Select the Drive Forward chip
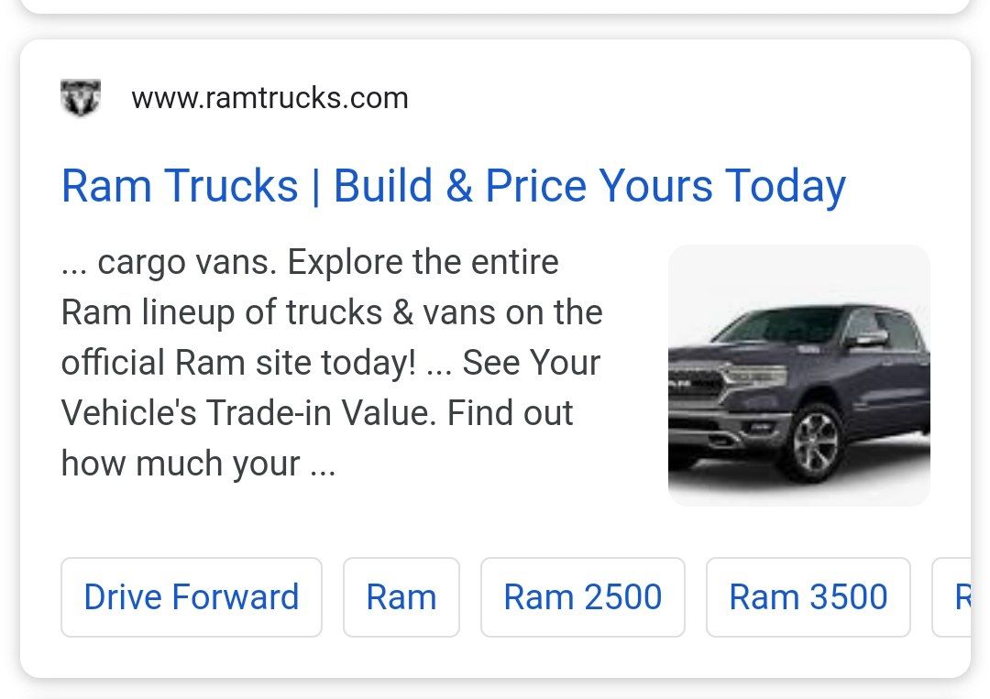The height and width of the screenshot is (699, 990). pos(191,597)
